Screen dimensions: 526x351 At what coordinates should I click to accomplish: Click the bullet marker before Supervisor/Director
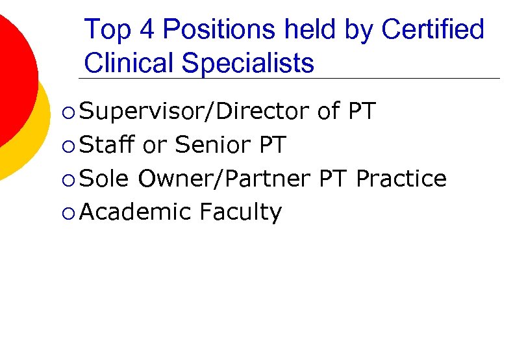click(69, 113)
